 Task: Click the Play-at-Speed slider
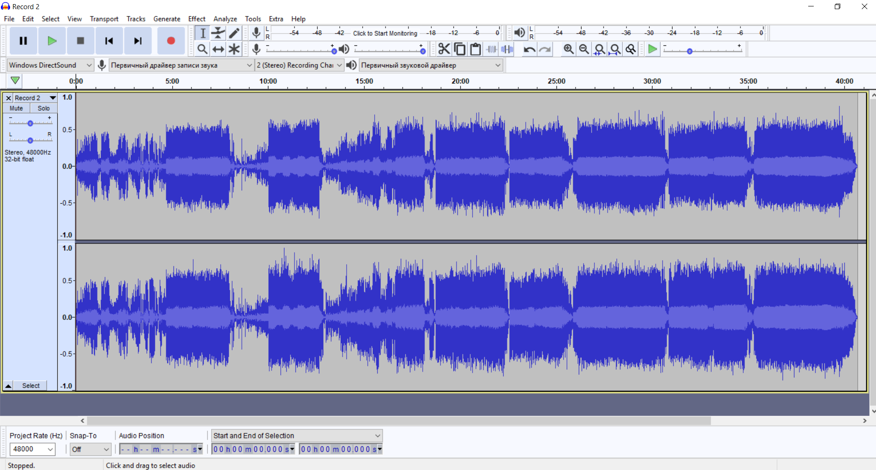coord(702,49)
